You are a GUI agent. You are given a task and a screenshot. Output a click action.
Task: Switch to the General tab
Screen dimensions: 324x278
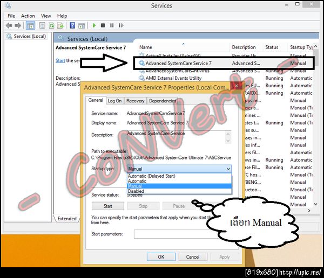coord(96,100)
